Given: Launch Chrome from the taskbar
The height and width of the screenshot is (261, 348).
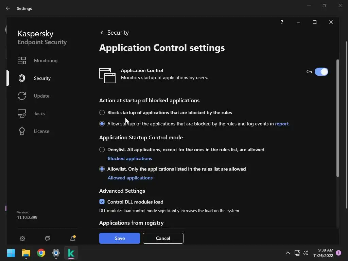Looking at the screenshot, I should [x=41, y=253].
